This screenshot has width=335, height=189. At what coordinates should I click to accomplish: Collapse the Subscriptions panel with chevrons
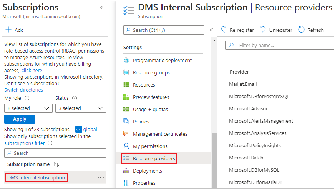(x=101, y=7)
